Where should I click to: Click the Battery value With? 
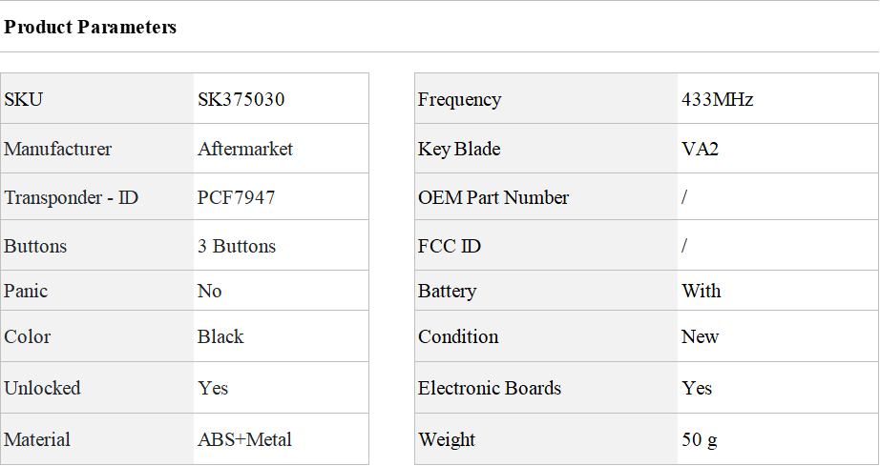(702, 291)
